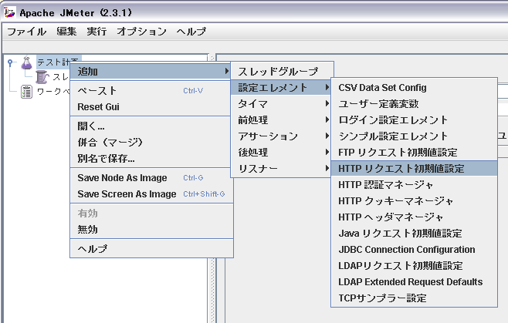Choose JDBC Connection Configuration
508x323 pixels.
coord(407,249)
